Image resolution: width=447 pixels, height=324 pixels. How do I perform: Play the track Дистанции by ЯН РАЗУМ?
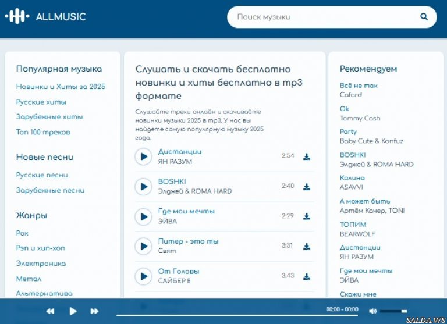pyautogui.click(x=143, y=156)
